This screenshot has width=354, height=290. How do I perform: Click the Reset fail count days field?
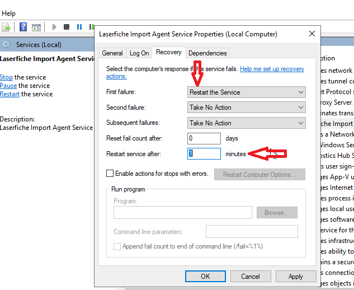(x=204, y=138)
